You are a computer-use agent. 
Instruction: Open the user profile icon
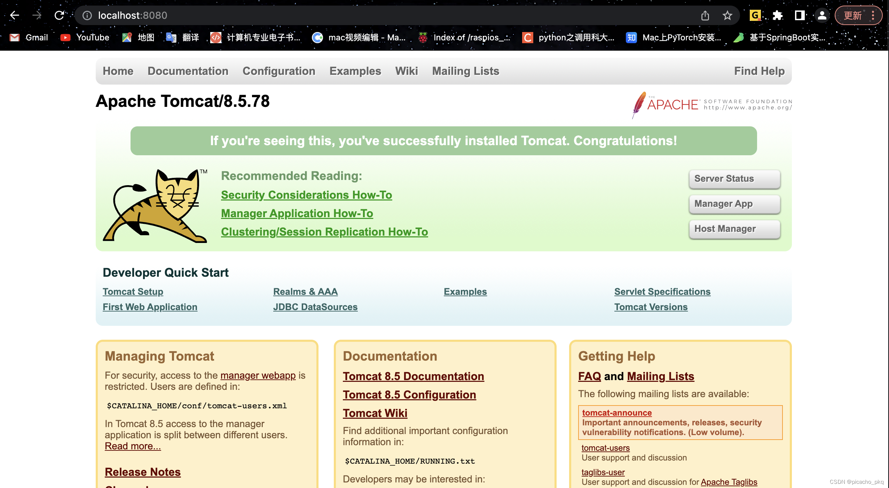coord(822,15)
